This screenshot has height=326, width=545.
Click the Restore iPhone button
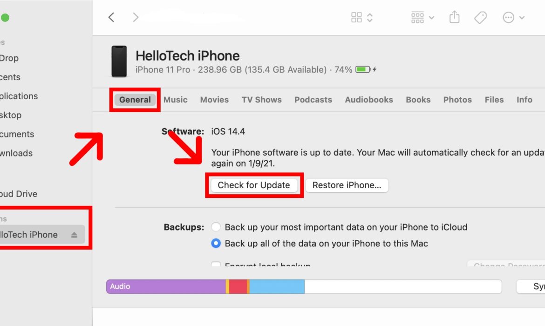click(x=347, y=185)
